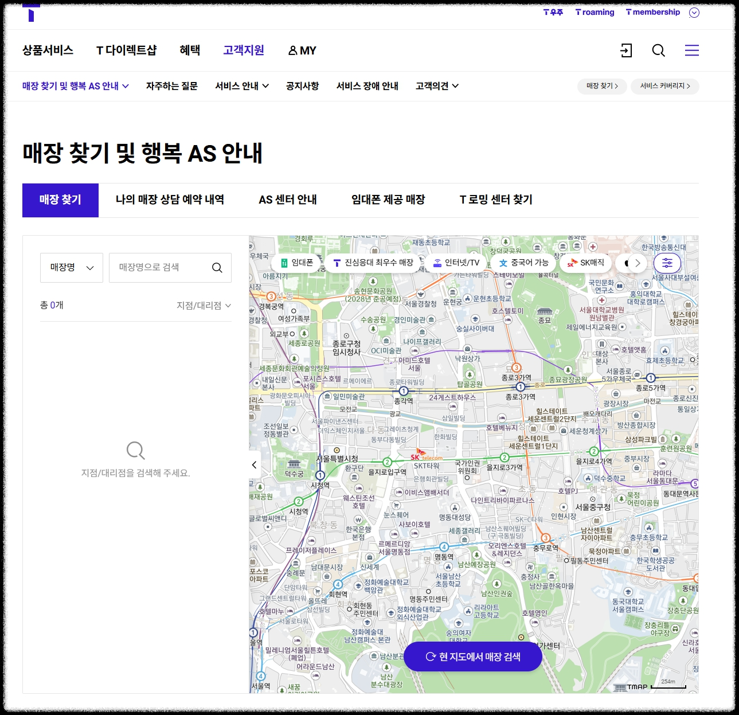Open the map filter settings sliders icon
The image size is (739, 715).
667,263
